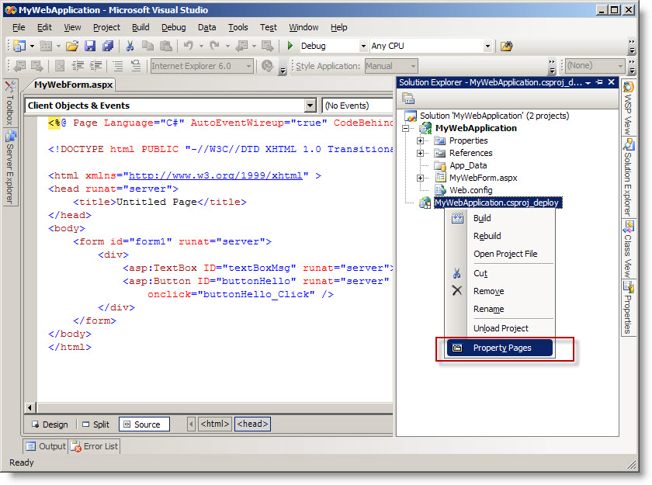Click the Save All toolbar icon
The width and height of the screenshot is (652, 485).
coord(107,47)
